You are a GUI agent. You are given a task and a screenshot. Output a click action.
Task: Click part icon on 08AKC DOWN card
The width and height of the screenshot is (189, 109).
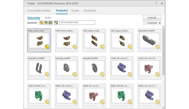tap(130, 102)
